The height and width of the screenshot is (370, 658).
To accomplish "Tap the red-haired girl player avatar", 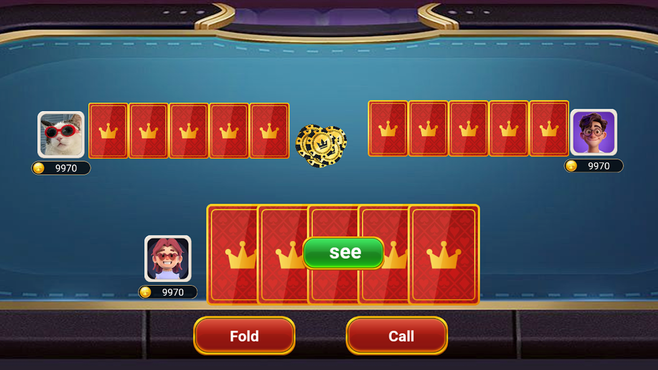I will [x=168, y=259].
